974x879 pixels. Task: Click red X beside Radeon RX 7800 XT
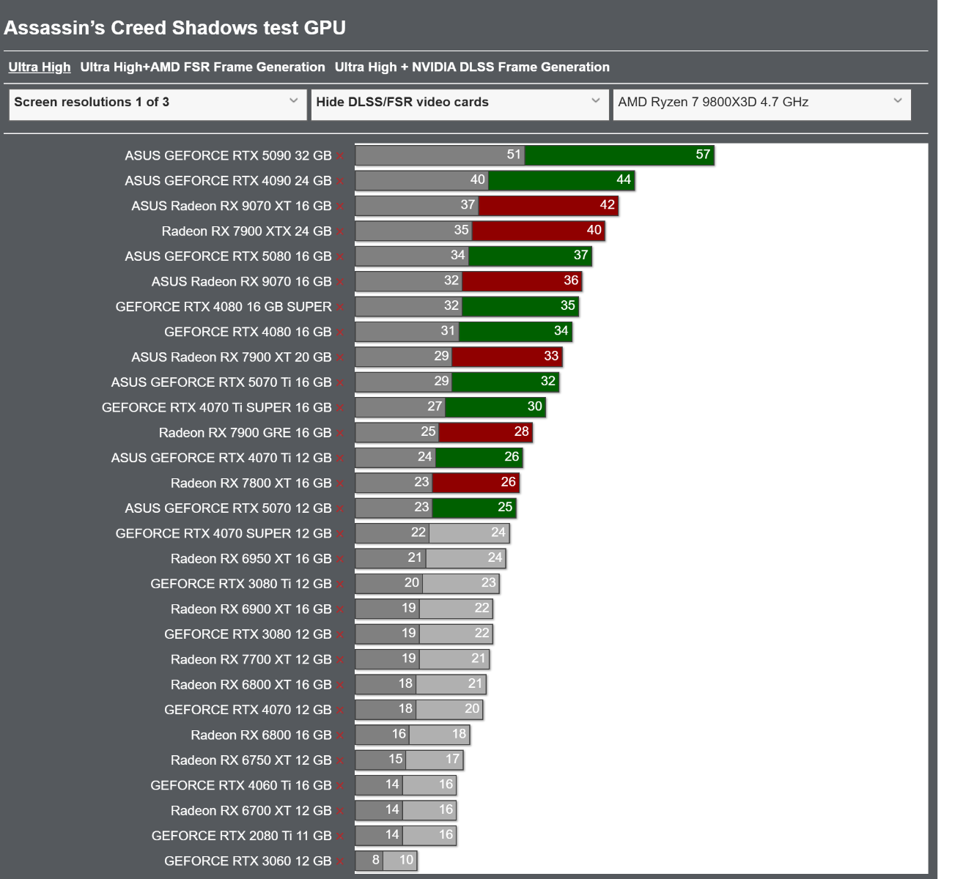(341, 484)
